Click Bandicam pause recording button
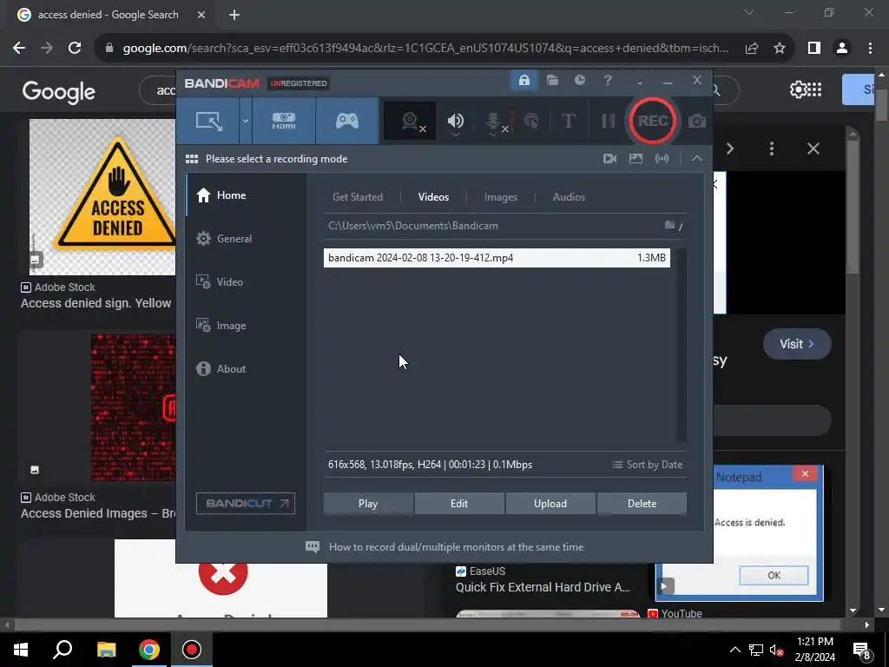 608,121
